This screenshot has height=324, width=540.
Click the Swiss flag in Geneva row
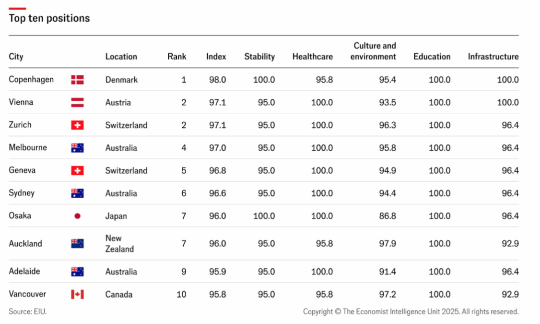77,170
